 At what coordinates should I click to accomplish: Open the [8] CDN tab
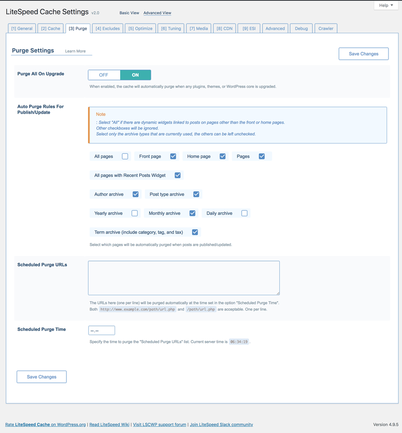click(x=225, y=29)
